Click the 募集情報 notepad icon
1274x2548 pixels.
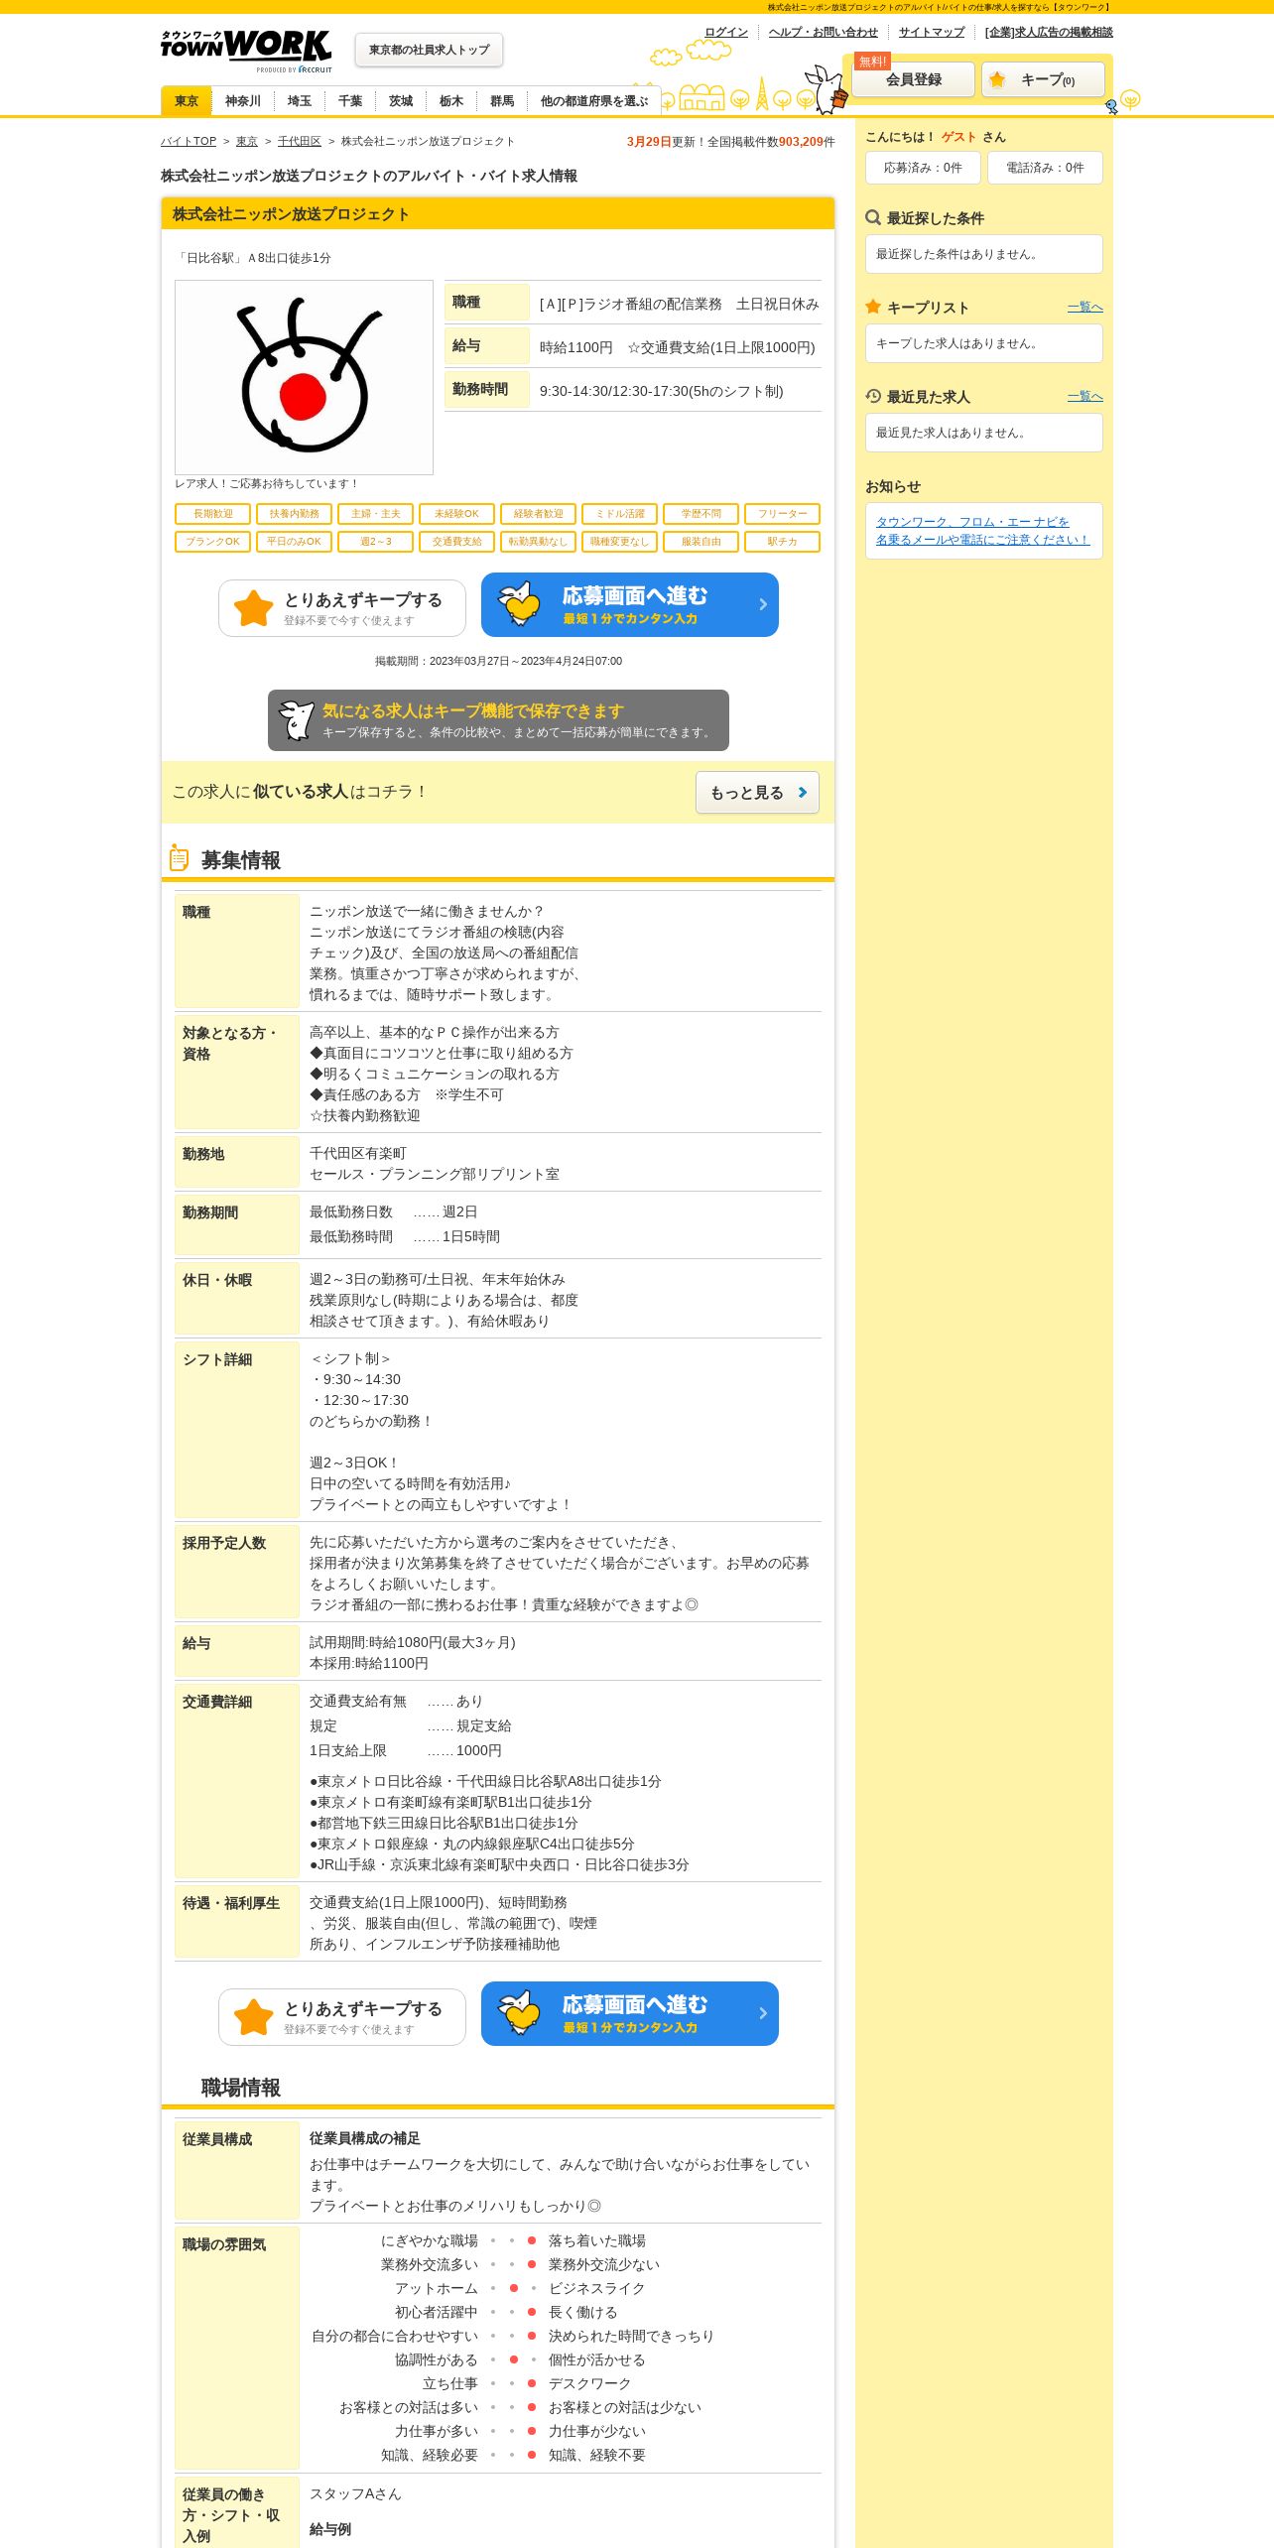pos(179,858)
